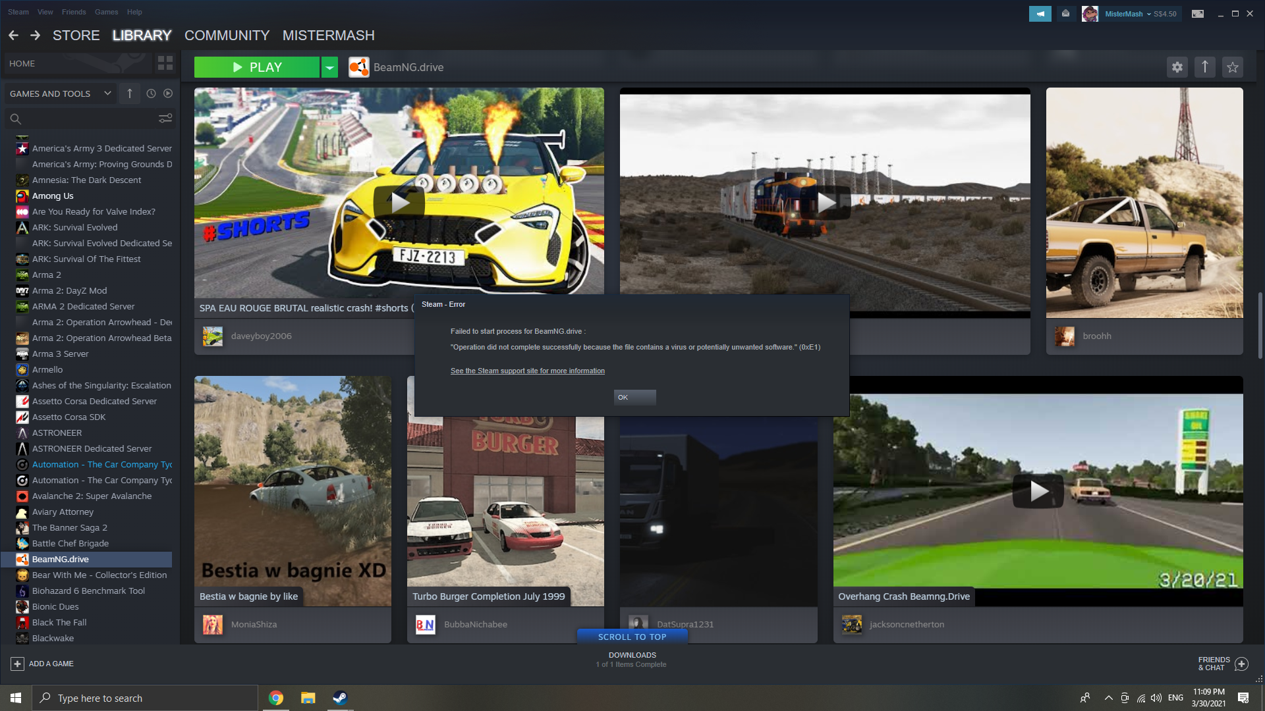Screen dimensions: 1265x711
Task: Open the Help menu
Action: pos(134,12)
